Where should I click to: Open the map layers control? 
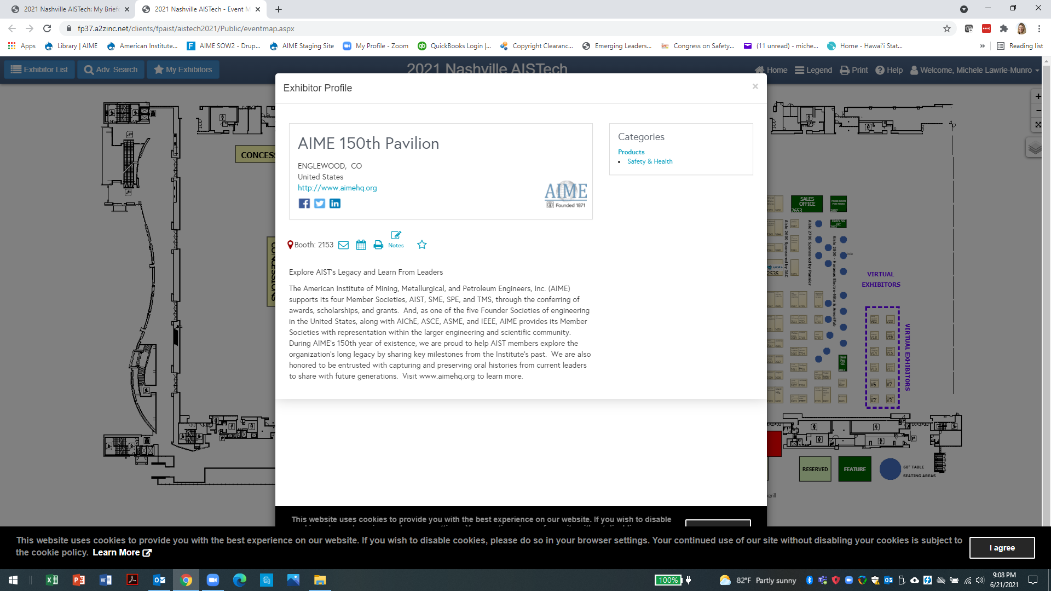[1034, 148]
